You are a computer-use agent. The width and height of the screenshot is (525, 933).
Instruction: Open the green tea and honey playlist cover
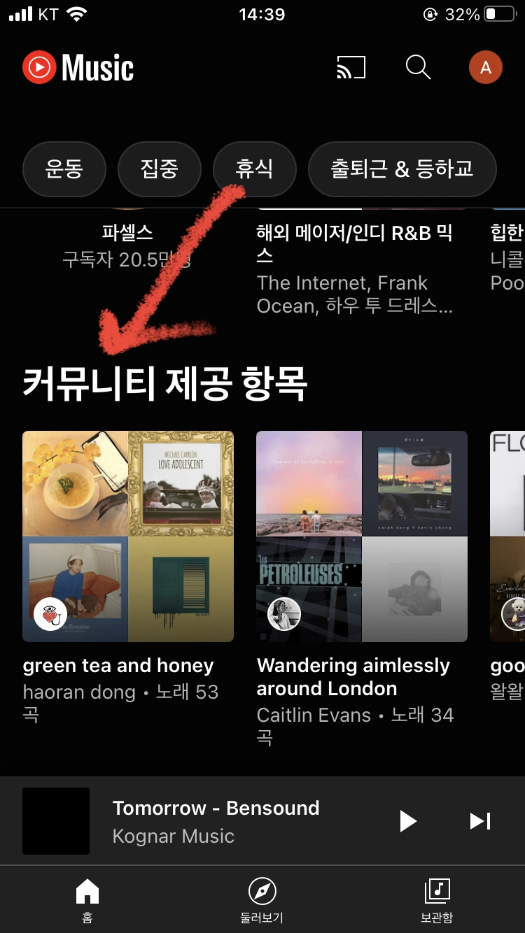point(128,536)
